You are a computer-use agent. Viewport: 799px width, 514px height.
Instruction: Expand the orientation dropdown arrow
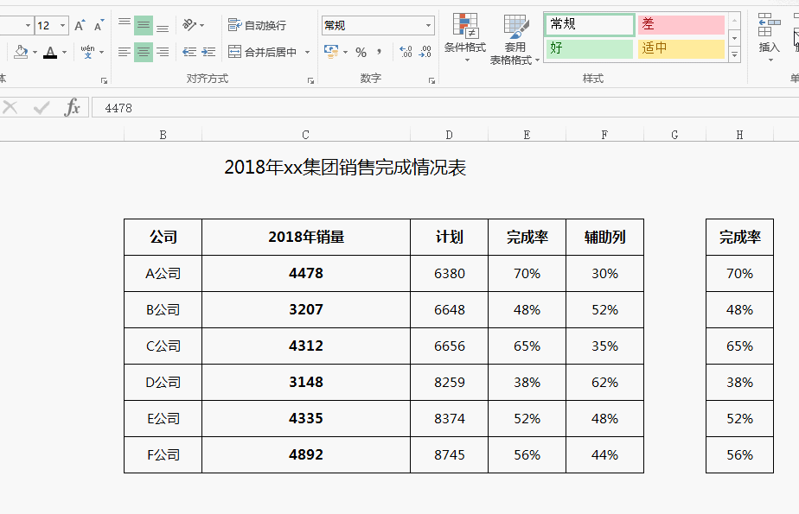coord(202,25)
